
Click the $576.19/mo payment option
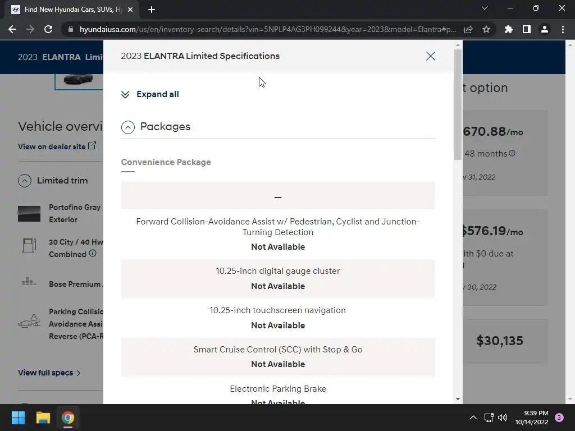(505, 257)
